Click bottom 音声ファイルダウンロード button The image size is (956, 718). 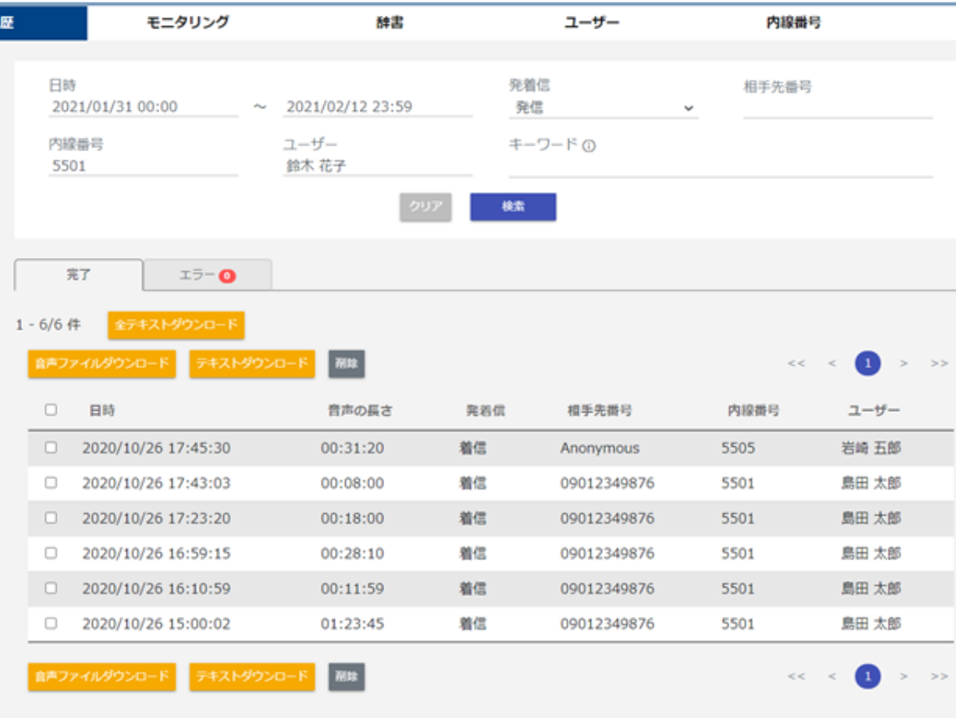click(x=102, y=676)
